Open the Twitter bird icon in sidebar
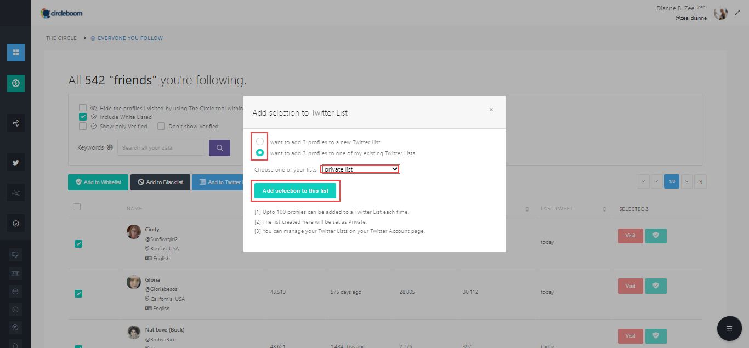The height and width of the screenshot is (348, 749). [x=15, y=163]
